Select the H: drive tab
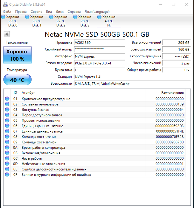The width and height of the screenshot is (194, 208). point(109,21)
